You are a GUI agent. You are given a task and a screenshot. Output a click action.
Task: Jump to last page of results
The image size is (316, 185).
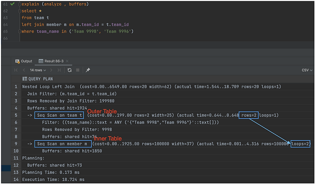(x=59, y=70)
